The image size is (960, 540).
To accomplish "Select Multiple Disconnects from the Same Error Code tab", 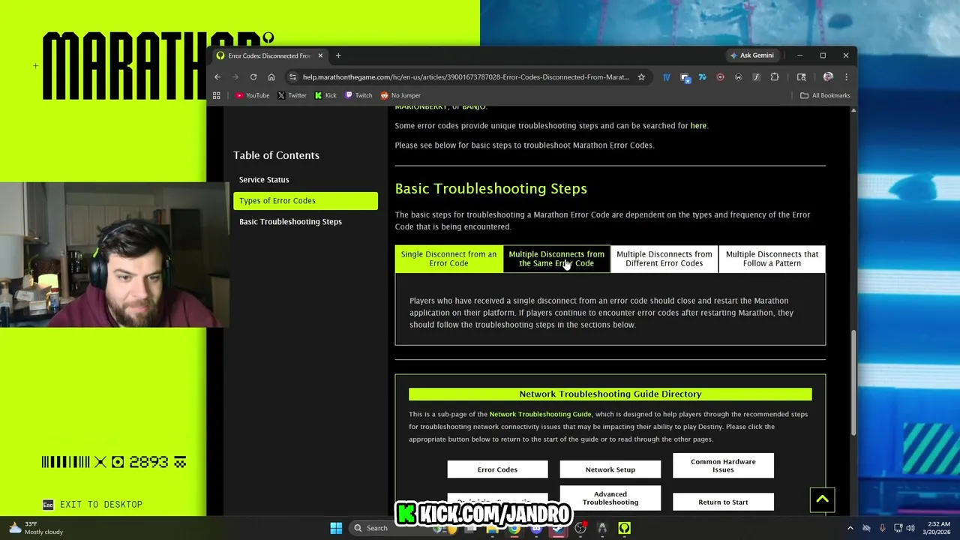I will (x=556, y=259).
